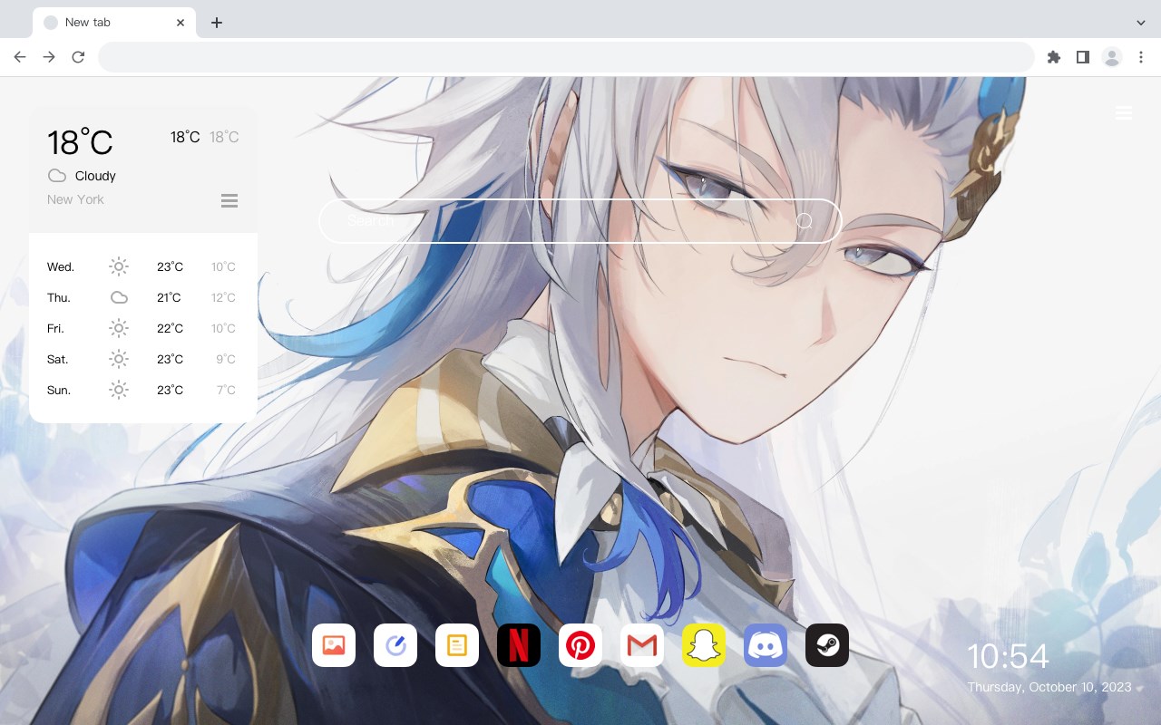
Task: Open the weather widget menu icon
Action: [229, 200]
